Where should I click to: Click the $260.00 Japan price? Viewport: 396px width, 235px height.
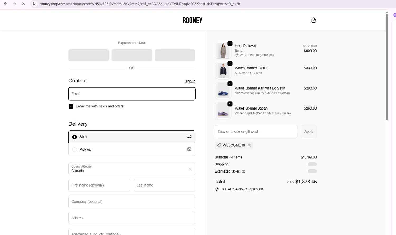(x=310, y=108)
